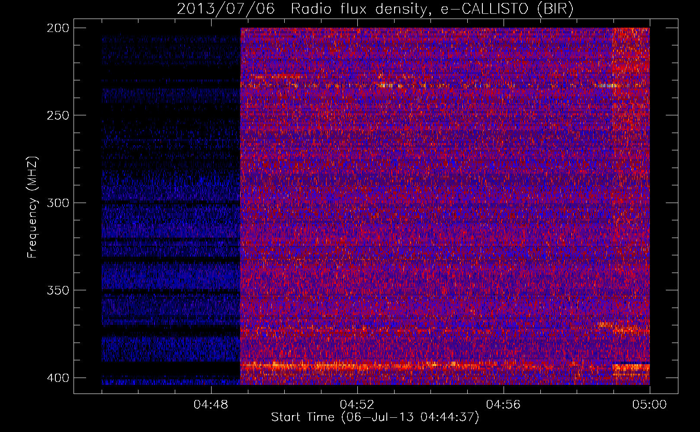Click the 250 frequency tick label
Viewport: 700px width, 432px height.
click(58, 115)
